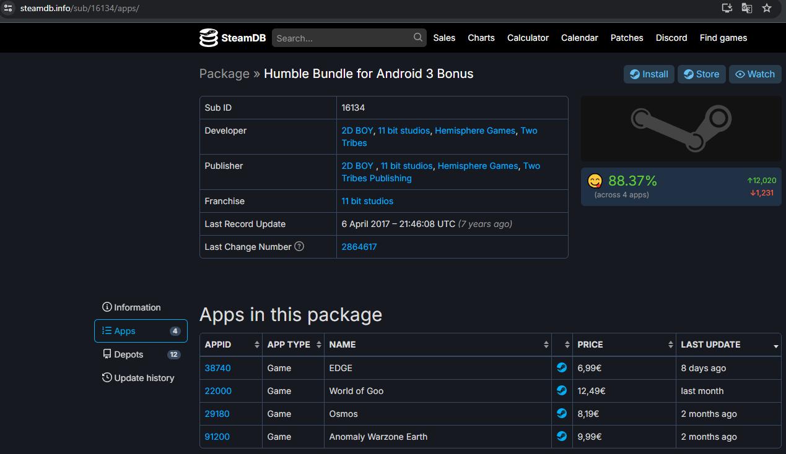Screen dimensions: 786x454
Task: Click the browser translate page icon
Action: coord(747,8)
